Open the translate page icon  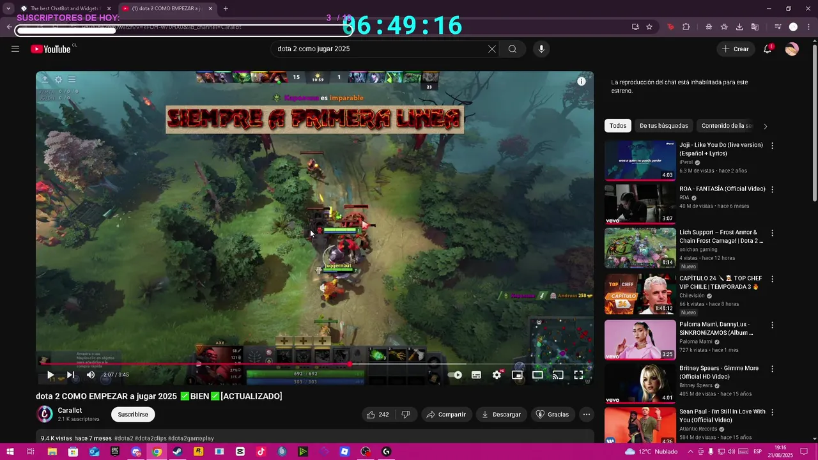point(755,27)
